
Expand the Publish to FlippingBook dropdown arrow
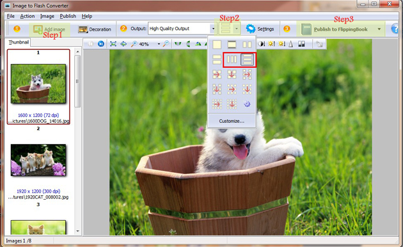point(379,29)
